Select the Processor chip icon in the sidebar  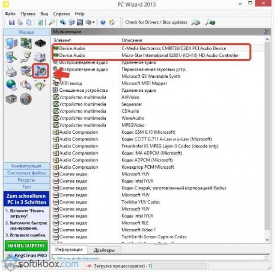click(x=40, y=43)
